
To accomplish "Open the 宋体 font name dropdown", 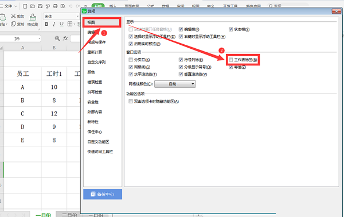I will (x=77, y=16).
